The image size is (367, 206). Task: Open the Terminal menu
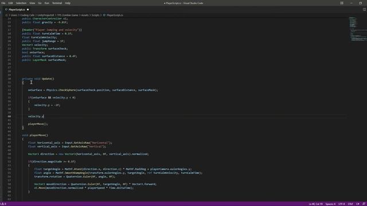coord(57,3)
